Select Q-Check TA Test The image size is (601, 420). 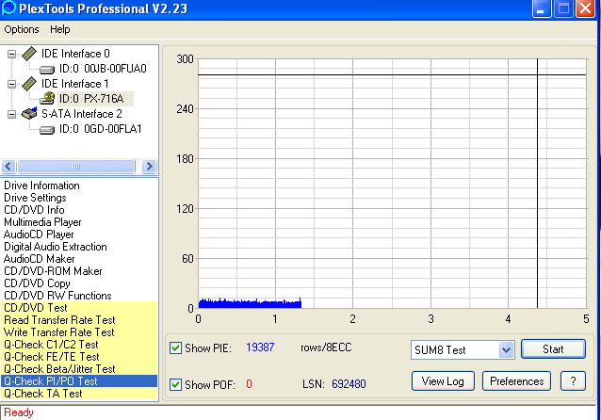click(x=79, y=394)
